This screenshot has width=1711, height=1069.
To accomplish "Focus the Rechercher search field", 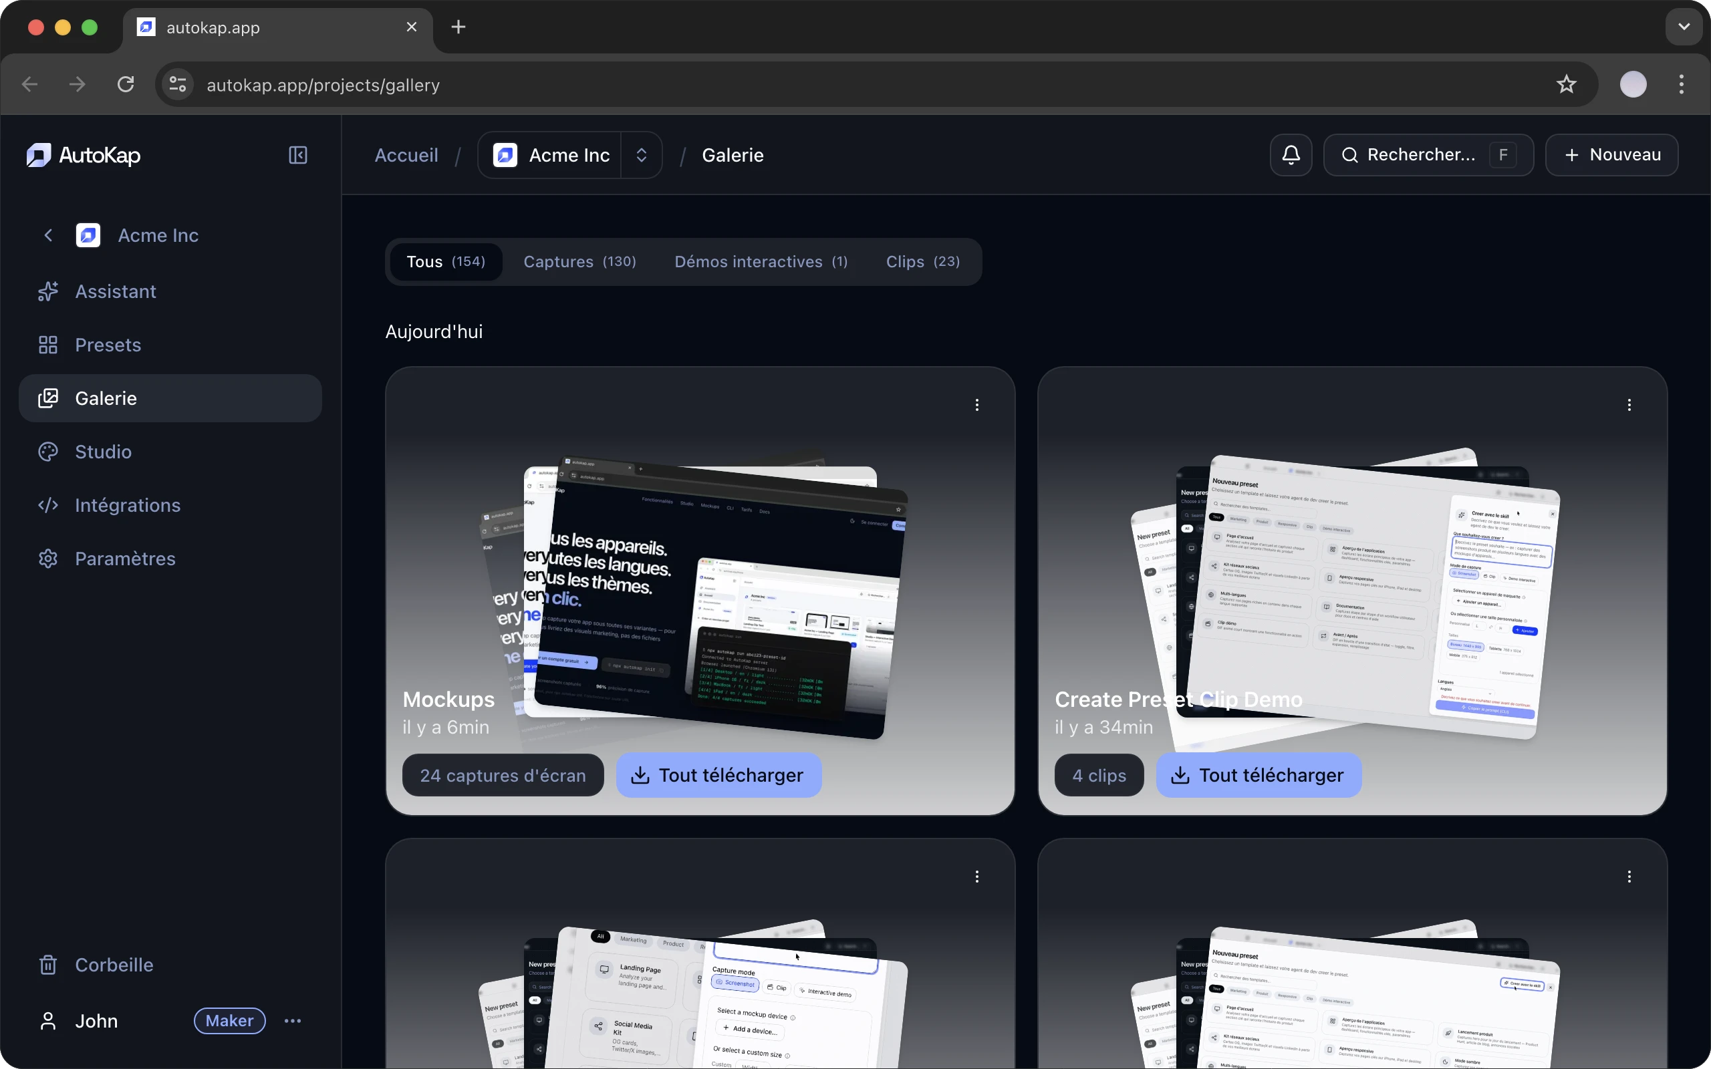I will click(1421, 155).
